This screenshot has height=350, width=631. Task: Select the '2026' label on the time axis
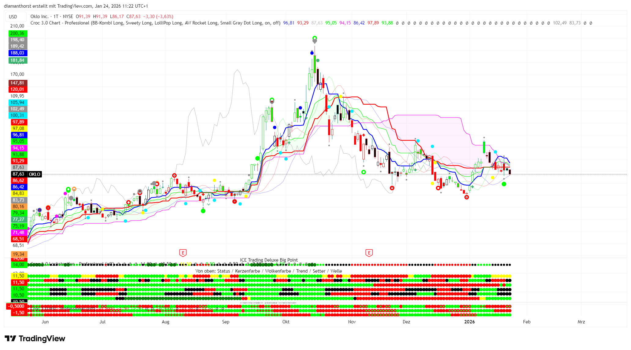[x=469, y=322]
